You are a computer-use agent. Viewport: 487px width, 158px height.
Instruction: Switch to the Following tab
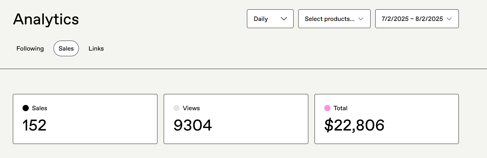coord(30,48)
